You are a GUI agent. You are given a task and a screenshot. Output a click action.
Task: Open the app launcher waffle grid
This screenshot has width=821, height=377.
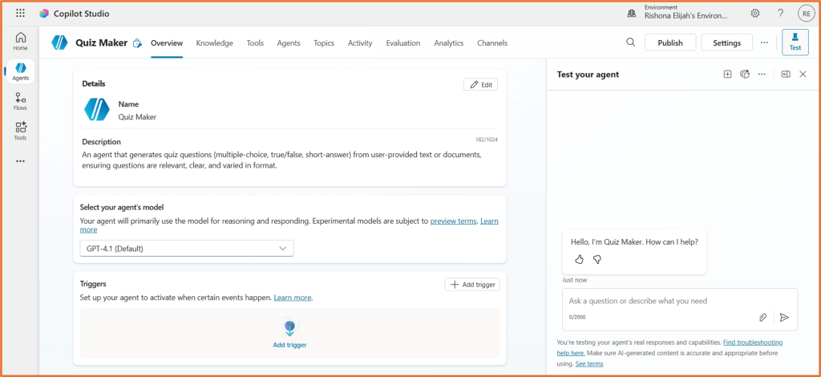(20, 14)
